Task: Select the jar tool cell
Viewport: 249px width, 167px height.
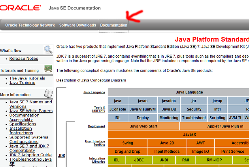Action: (x=194, y=101)
